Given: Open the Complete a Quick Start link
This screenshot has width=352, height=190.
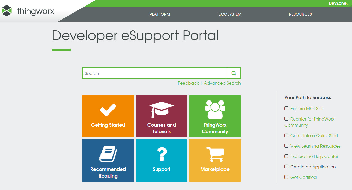Looking at the screenshot, I should (x=314, y=136).
